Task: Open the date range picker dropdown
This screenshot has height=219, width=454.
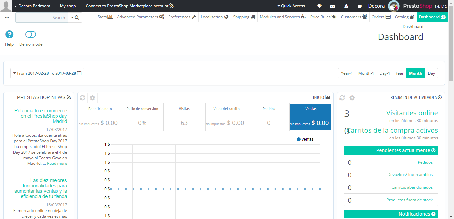Action: [x=47, y=73]
